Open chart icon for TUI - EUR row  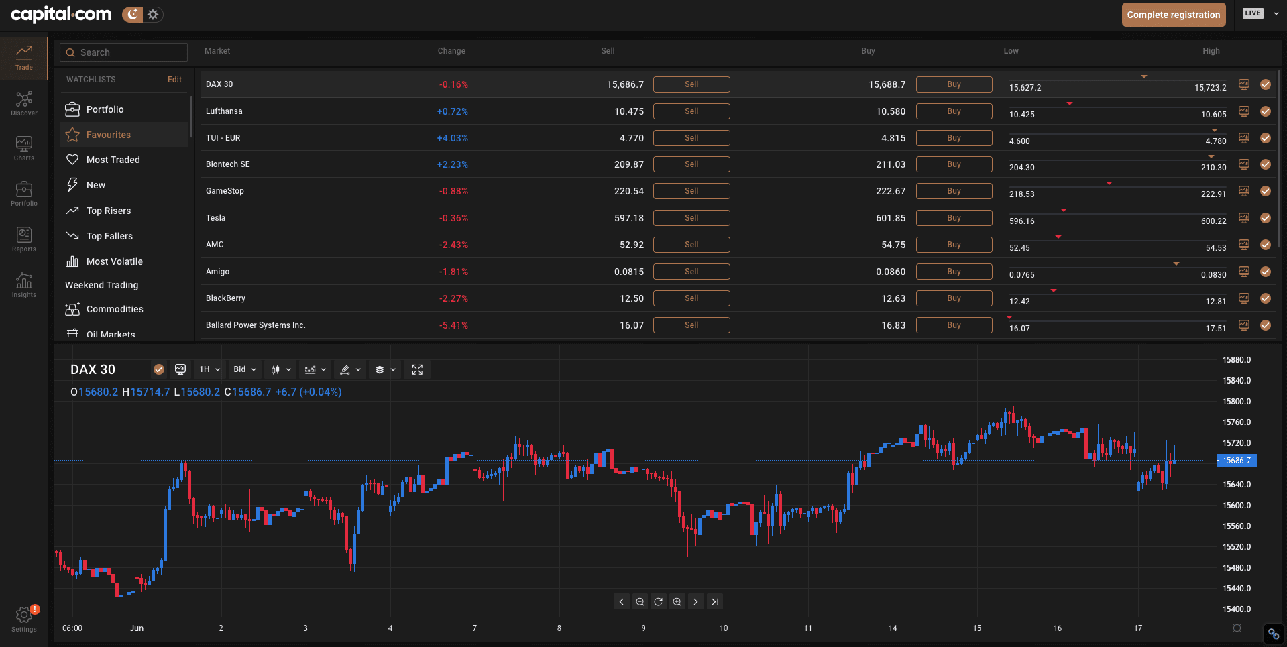click(1244, 138)
